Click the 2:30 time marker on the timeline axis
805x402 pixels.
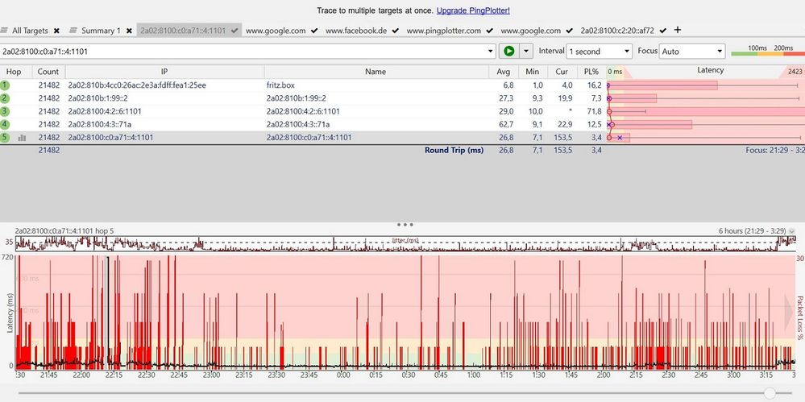pyautogui.click(x=667, y=375)
